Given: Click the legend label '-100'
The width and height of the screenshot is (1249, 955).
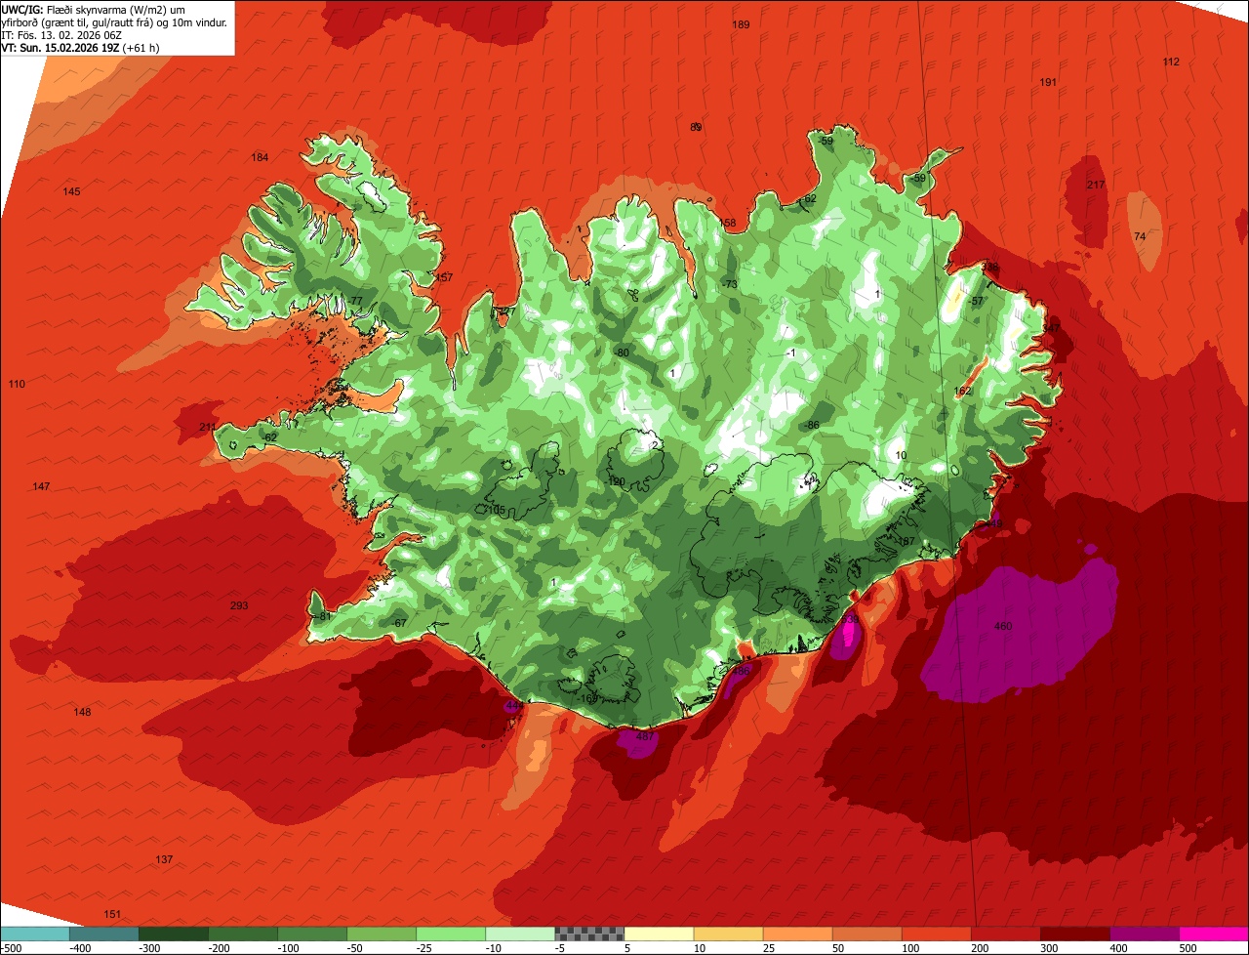Looking at the screenshot, I should [x=288, y=947].
